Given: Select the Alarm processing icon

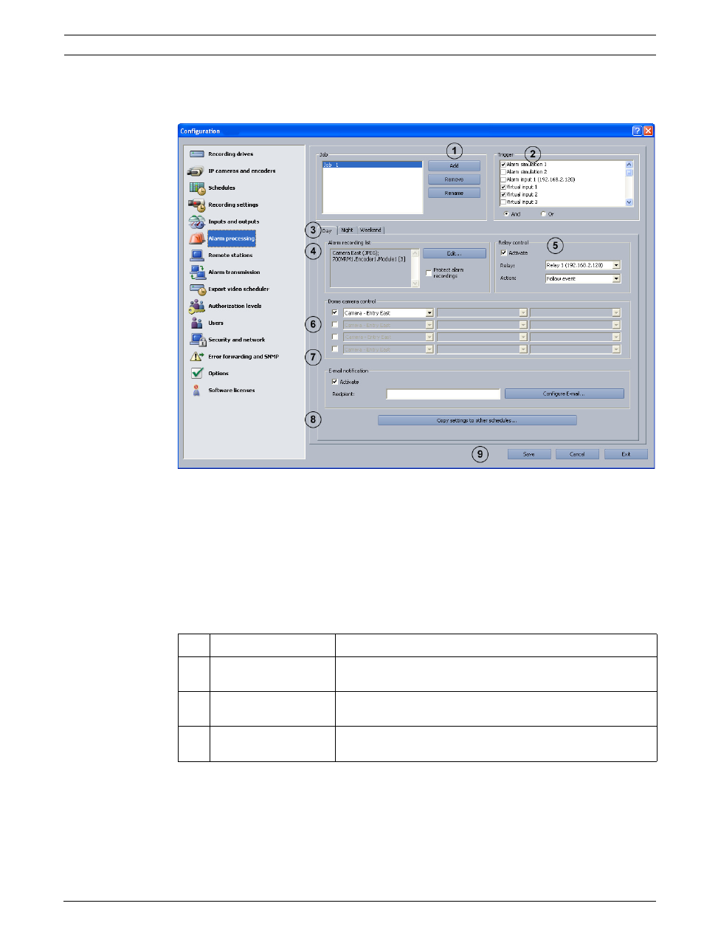Looking at the screenshot, I should coord(196,239).
